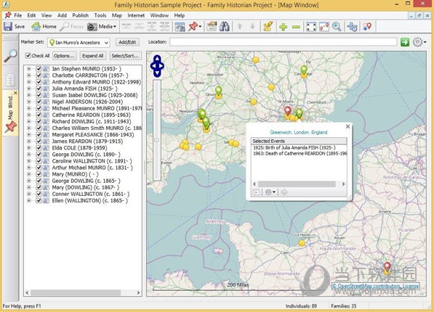Click the Expand All button
The image size is (434, 312).
(x=93, y=56)
